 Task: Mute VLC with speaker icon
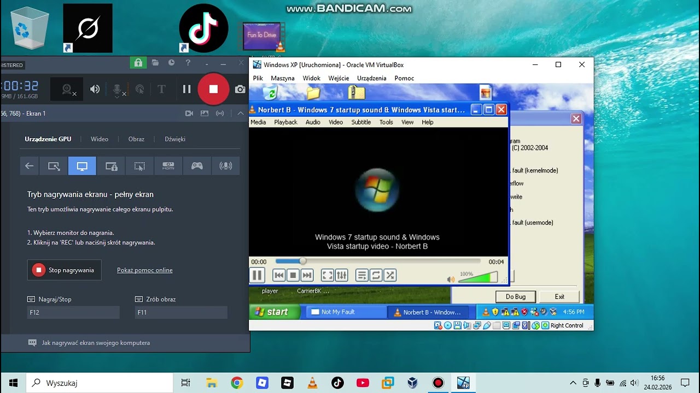click(451, 279)
